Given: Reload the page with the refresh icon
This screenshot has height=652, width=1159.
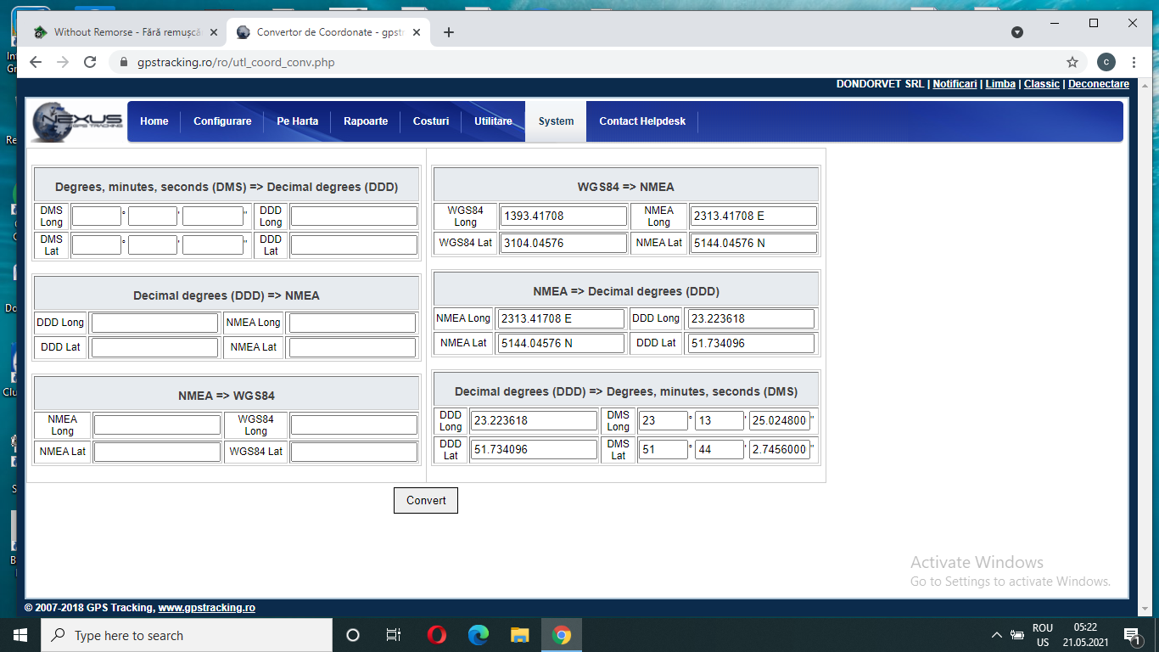Looking at the screenshot, I should point(90,62).
